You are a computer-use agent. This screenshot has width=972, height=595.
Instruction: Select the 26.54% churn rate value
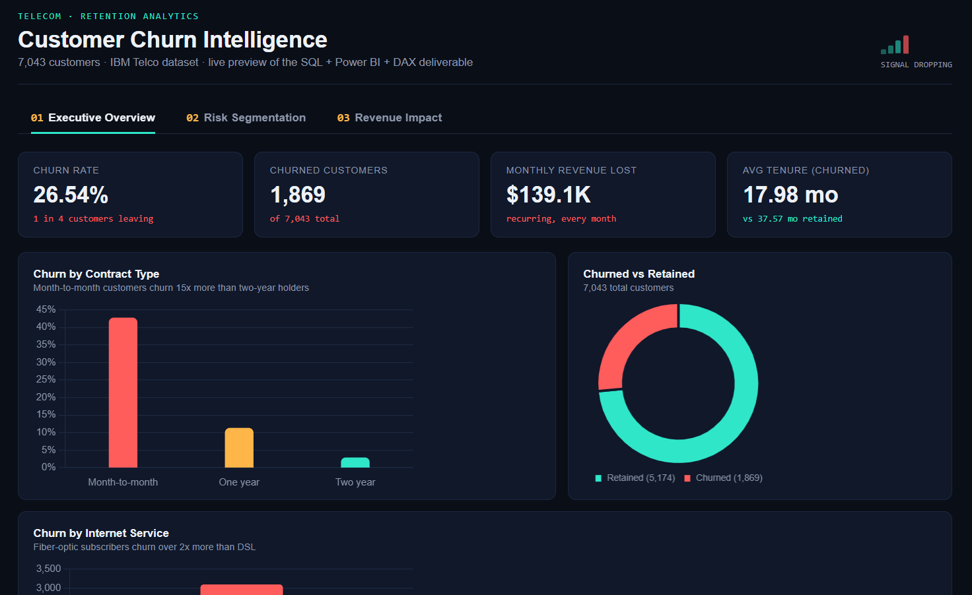[x=71, y=195]
